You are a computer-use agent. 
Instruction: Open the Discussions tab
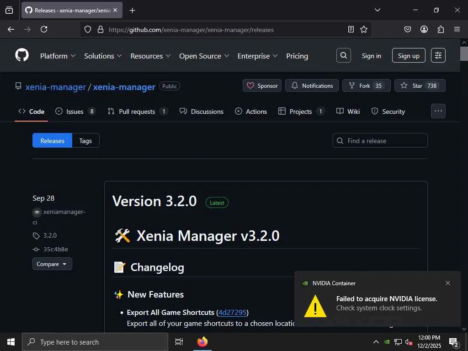[x=202, y=112]
